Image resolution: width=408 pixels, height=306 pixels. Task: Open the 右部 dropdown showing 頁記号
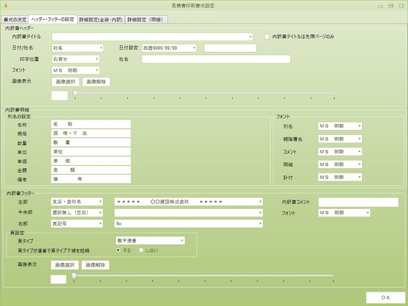pyautogui.click(x=77, y=223)
